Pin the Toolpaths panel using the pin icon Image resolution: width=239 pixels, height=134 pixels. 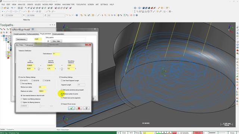click(x=52, y=25)
